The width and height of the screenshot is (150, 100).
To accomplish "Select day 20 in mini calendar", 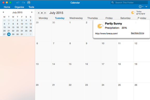I will tap(4, 31).
